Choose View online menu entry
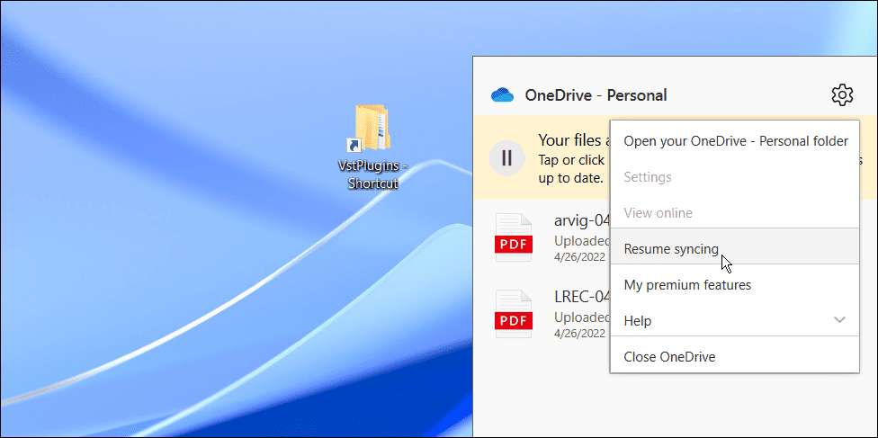878x438 pixels. (735, 213)
